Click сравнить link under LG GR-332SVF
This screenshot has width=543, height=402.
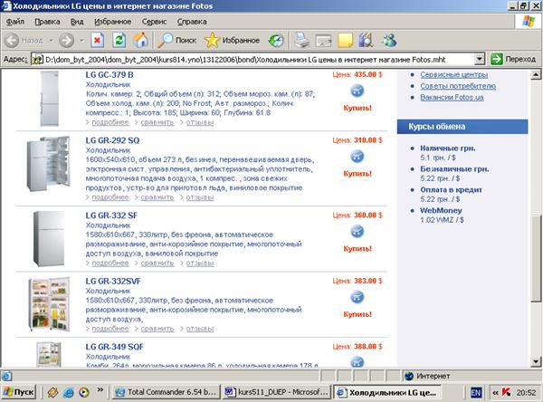tap(157, 329)
